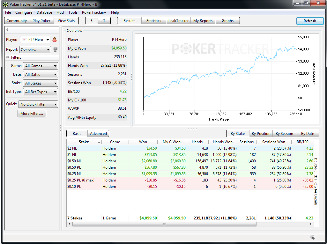Switch the stats table to Advanced view
Image resolution: width=327 pixels, height=244 pixels.
98,134
